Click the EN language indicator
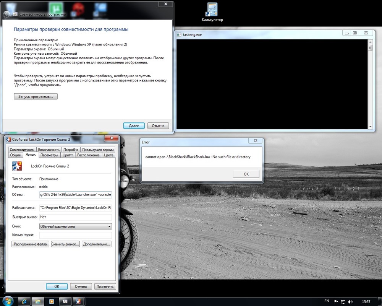This screenshot has height=306, width=382. 327,301
